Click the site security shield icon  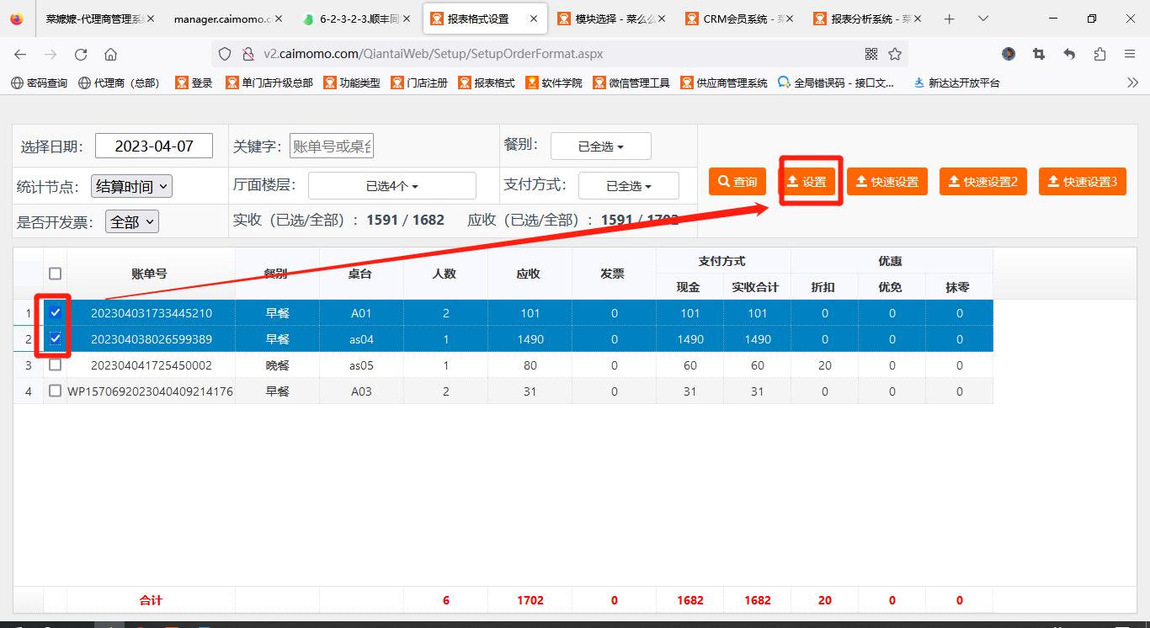(x=225, y=54)
